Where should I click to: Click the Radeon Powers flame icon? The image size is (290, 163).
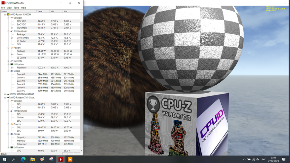12,124
